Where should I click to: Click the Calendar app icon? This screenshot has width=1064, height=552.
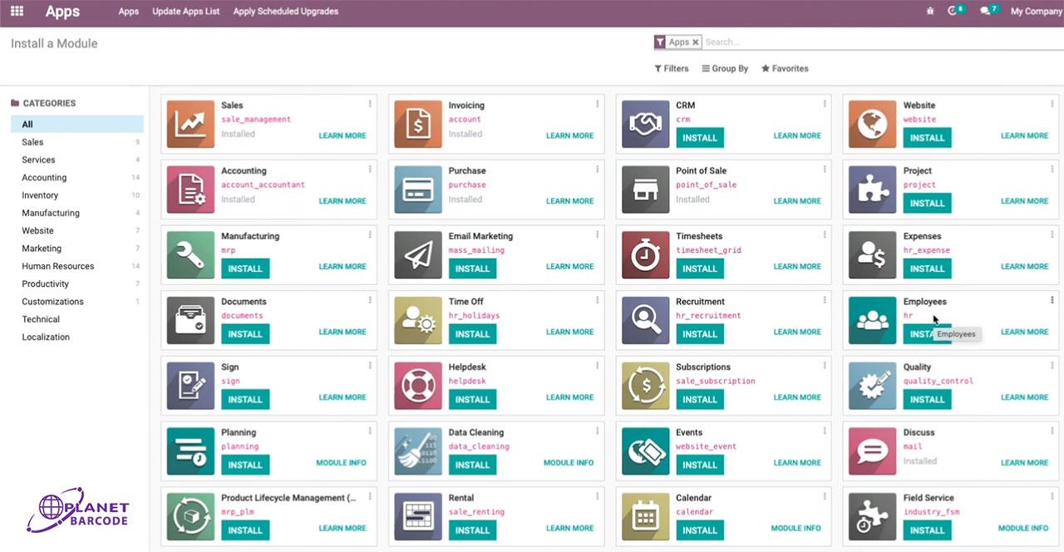tap(645, 517)
